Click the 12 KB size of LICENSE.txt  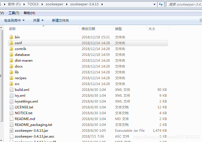click(x=162, y=107)
